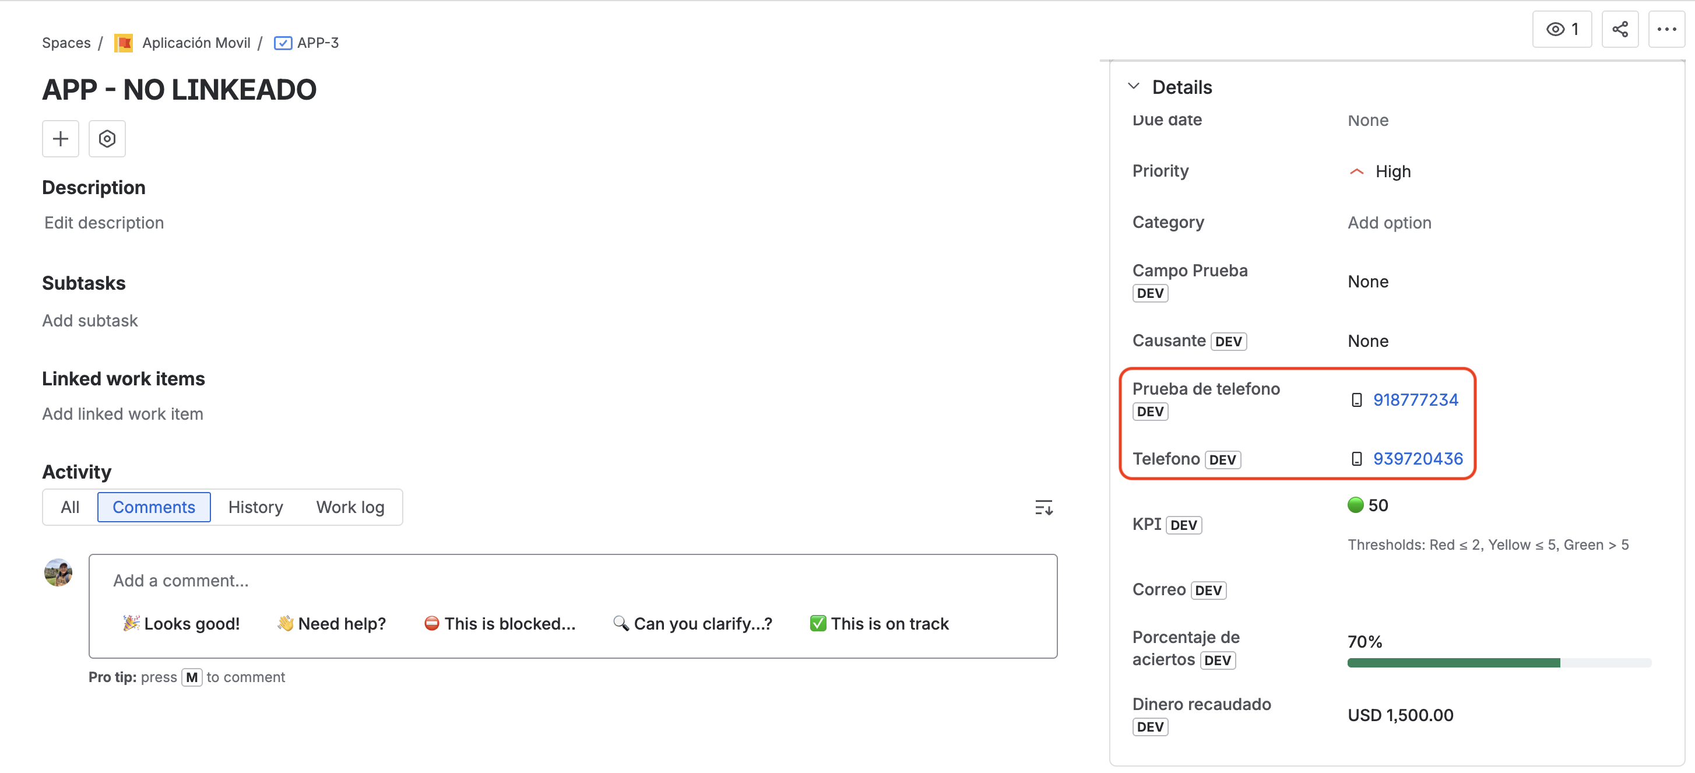Click the empty Correo field value

[1499, 590]
